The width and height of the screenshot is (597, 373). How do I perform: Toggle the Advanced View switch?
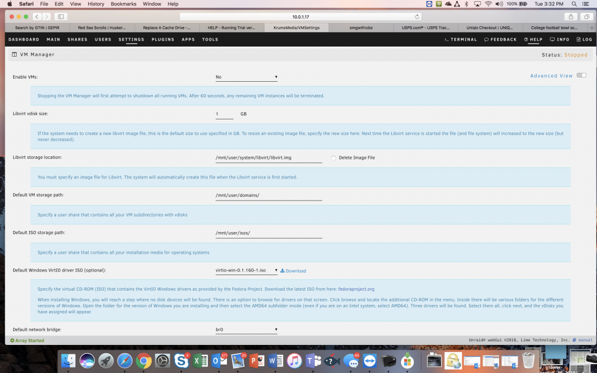point(581,75)
